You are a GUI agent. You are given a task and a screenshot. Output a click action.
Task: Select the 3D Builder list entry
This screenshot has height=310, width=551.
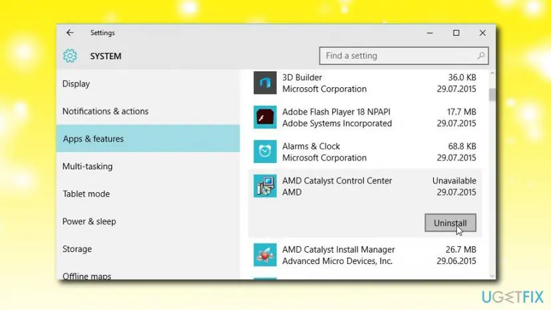coord(365,83)
